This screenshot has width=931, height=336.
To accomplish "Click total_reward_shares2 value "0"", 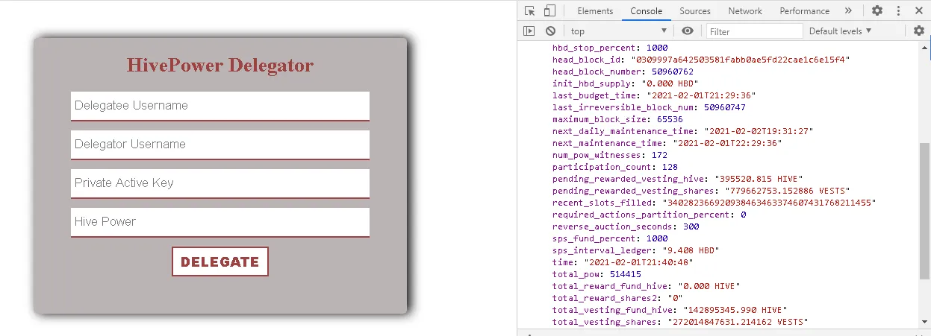I will [675, 298].
